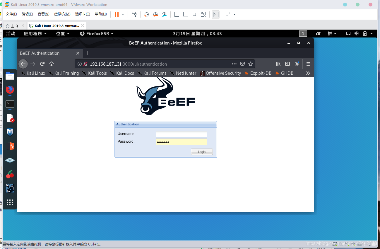
Task: Open a new Firefox tab
Action: tap(88, 53)
